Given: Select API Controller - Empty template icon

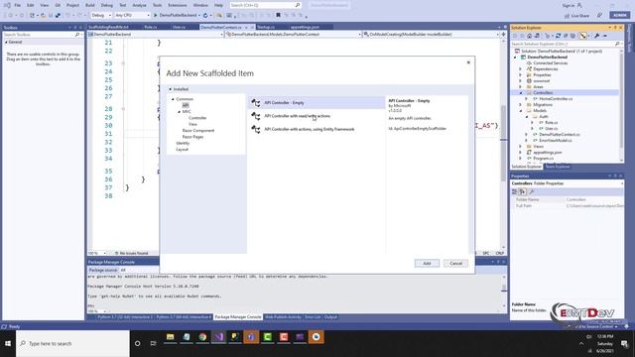Looking at the screenshot, I should click(256, 103).
